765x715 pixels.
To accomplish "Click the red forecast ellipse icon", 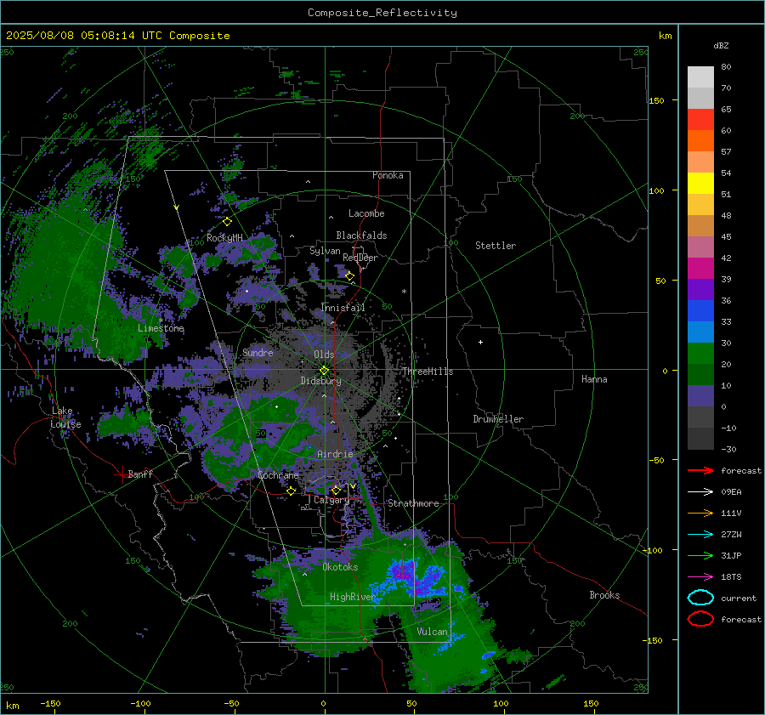I will pyautogui.click(x=700, y=619).
